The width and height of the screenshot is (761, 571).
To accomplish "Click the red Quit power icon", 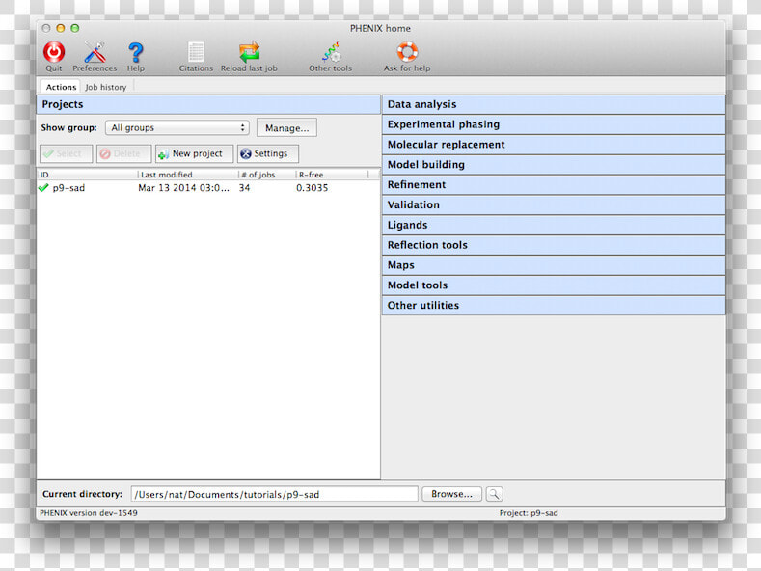I will (x=54, y=52).
